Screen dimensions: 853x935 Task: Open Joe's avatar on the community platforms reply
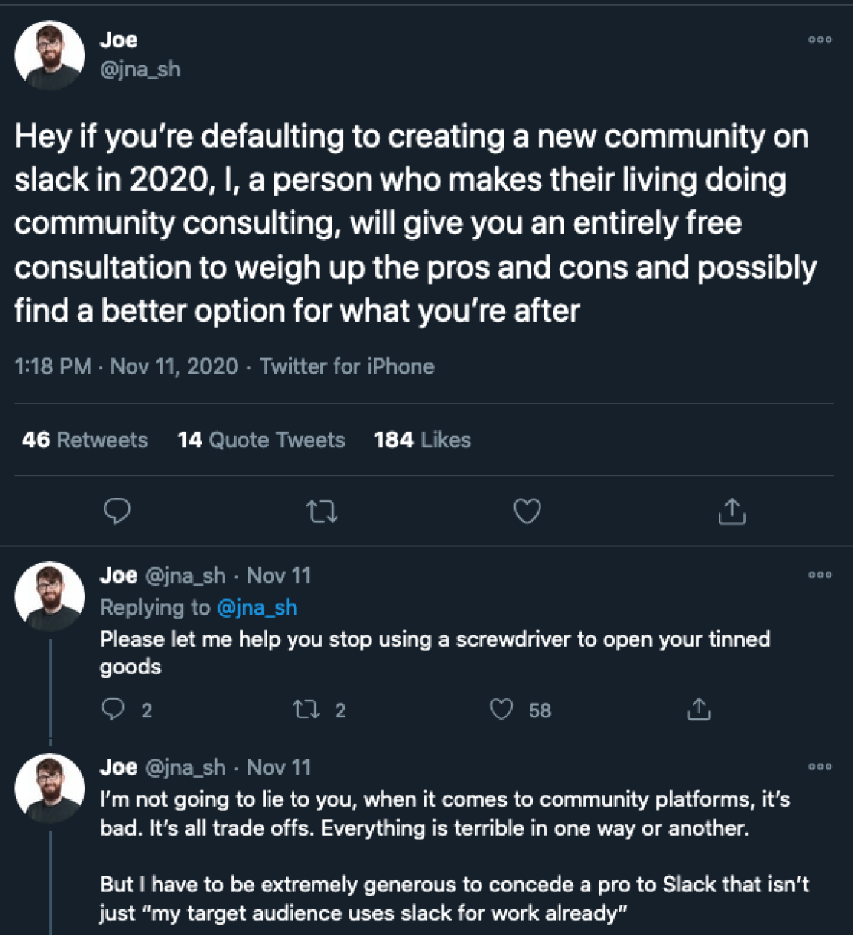coord(50,789)
